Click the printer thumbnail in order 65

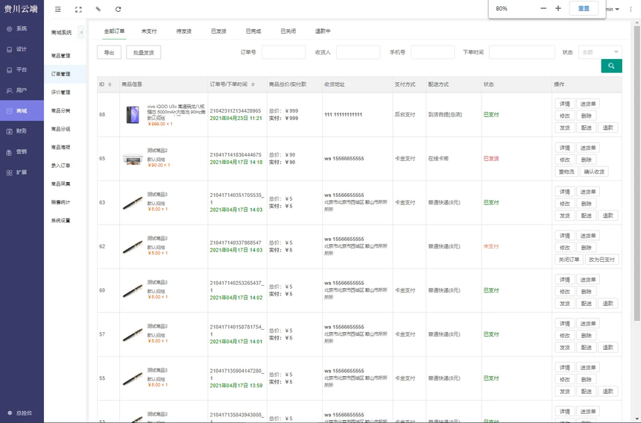(133, 159)
